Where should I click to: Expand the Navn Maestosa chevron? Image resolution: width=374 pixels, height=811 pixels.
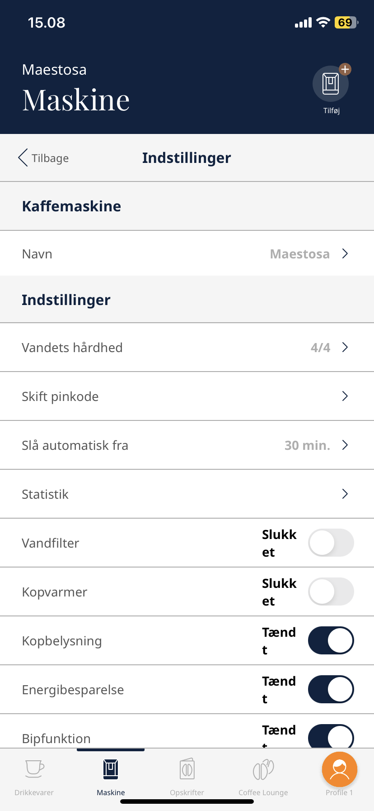point(345,254)
